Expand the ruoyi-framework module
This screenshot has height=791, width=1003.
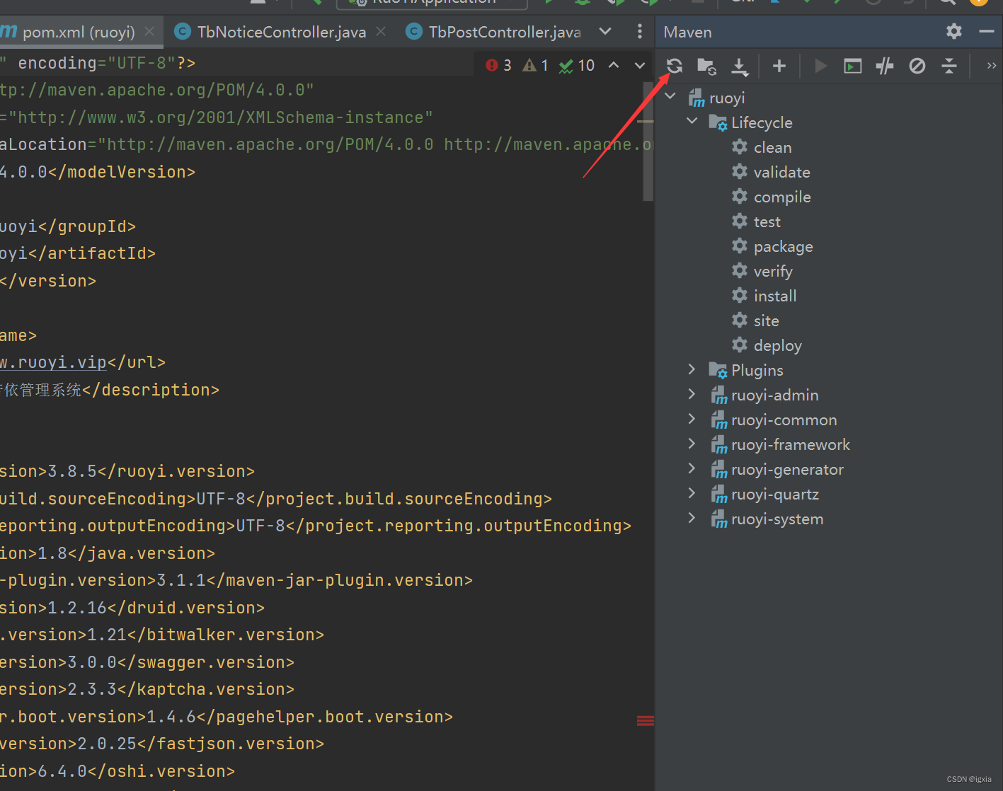point(692,443)
